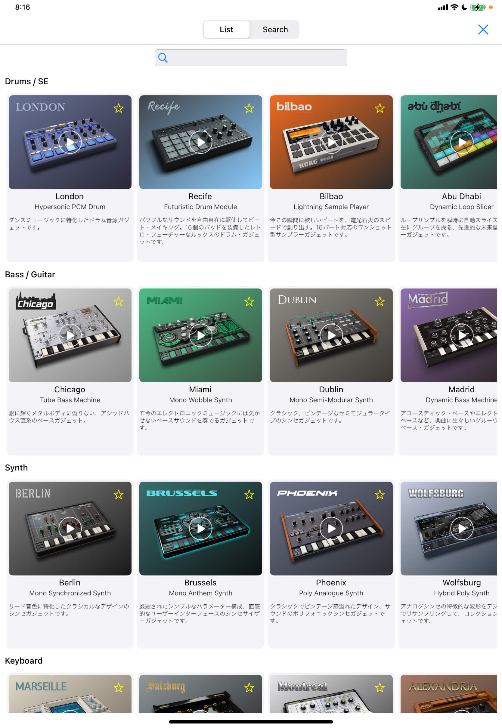Close the gadget selector
This screenshot has height=728, width=502.
(483, 29)
